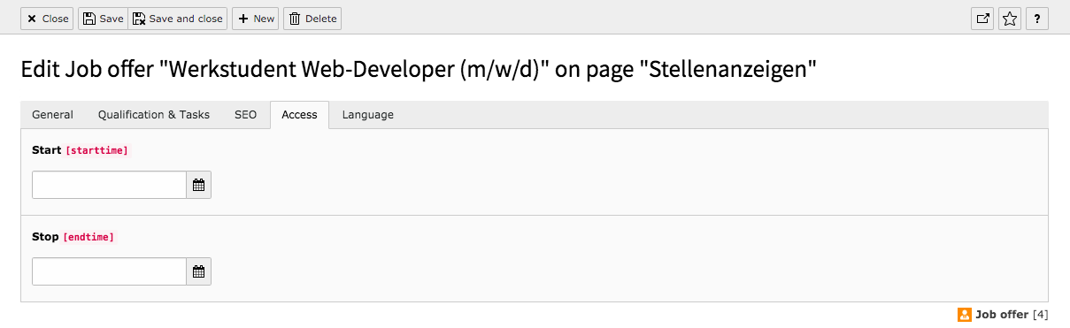Open the Qualification & Tasks tab
This screenshot has height=328, width=1070.
click(x=154, y=115)
